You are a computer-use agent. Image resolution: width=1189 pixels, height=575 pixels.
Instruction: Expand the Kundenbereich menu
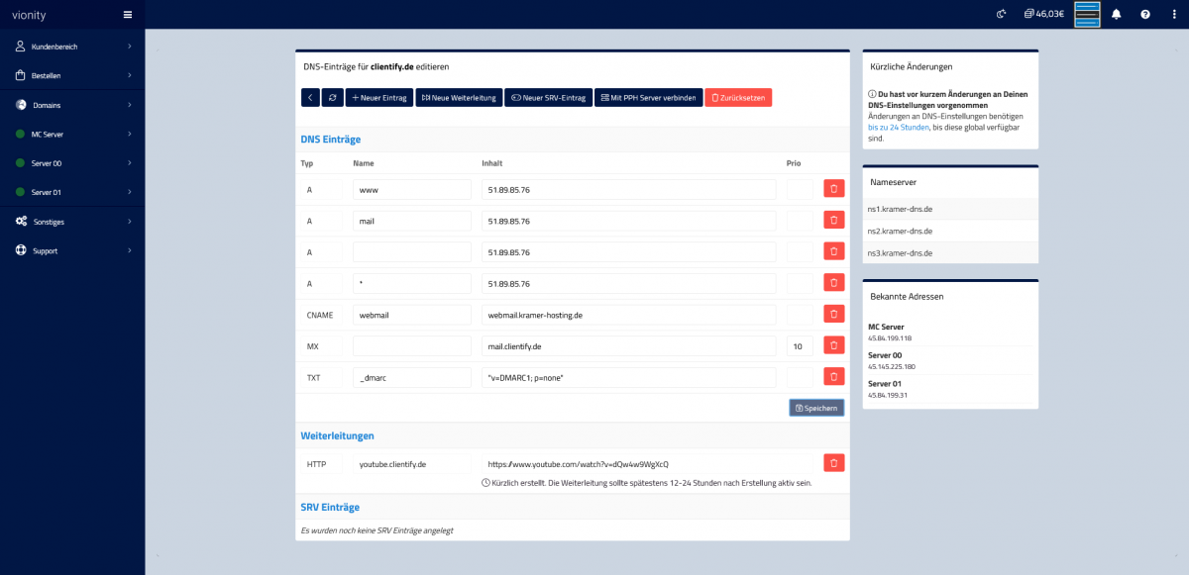pyautogui.click(x=71, y=47)
